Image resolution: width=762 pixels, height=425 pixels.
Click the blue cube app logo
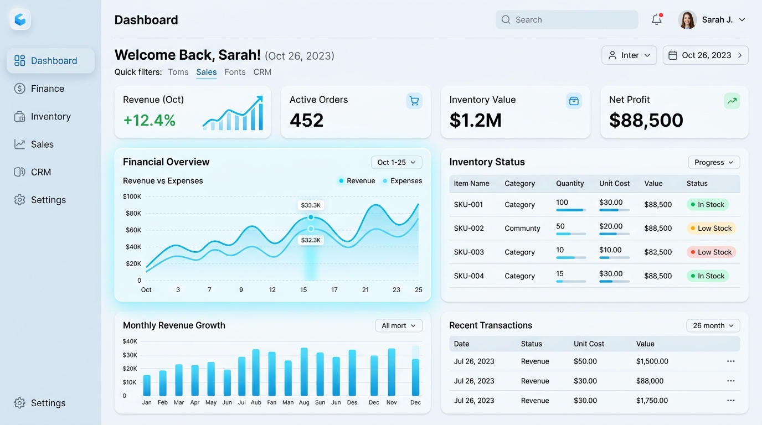click(20, 20)
